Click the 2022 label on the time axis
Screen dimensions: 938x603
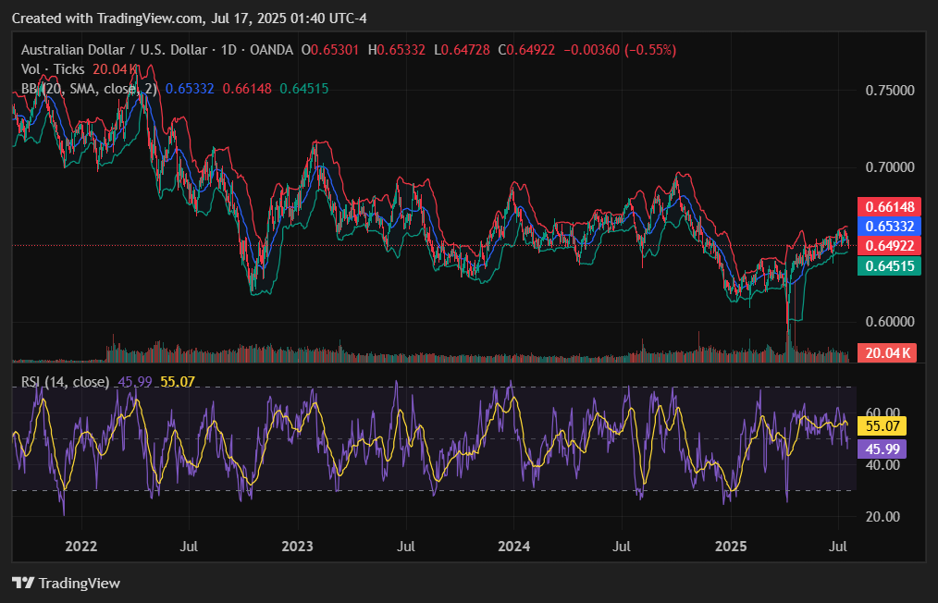tap(80, 547)
